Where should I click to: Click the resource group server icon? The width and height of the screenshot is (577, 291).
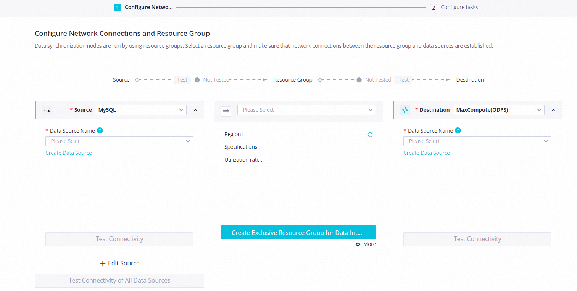coord(226,111)
